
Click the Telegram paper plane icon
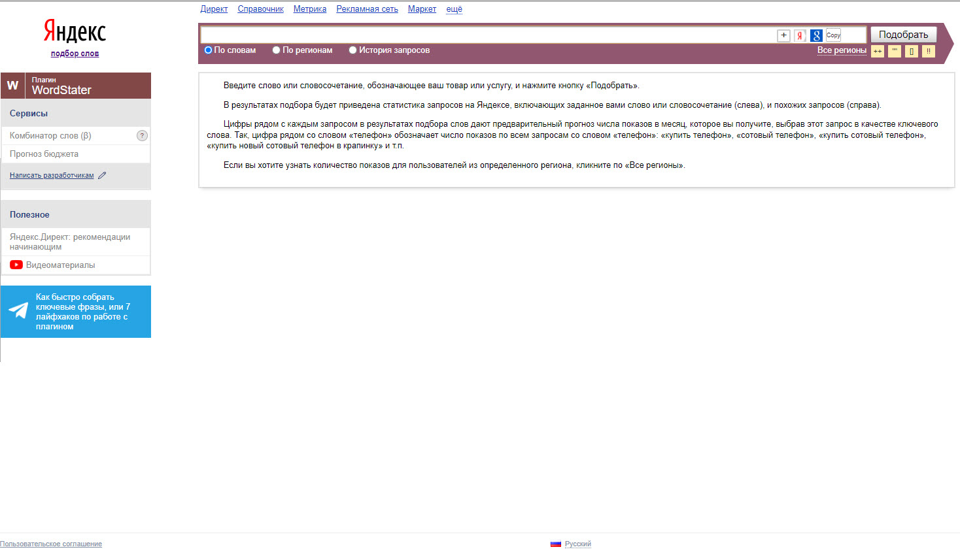click(18, 310)
